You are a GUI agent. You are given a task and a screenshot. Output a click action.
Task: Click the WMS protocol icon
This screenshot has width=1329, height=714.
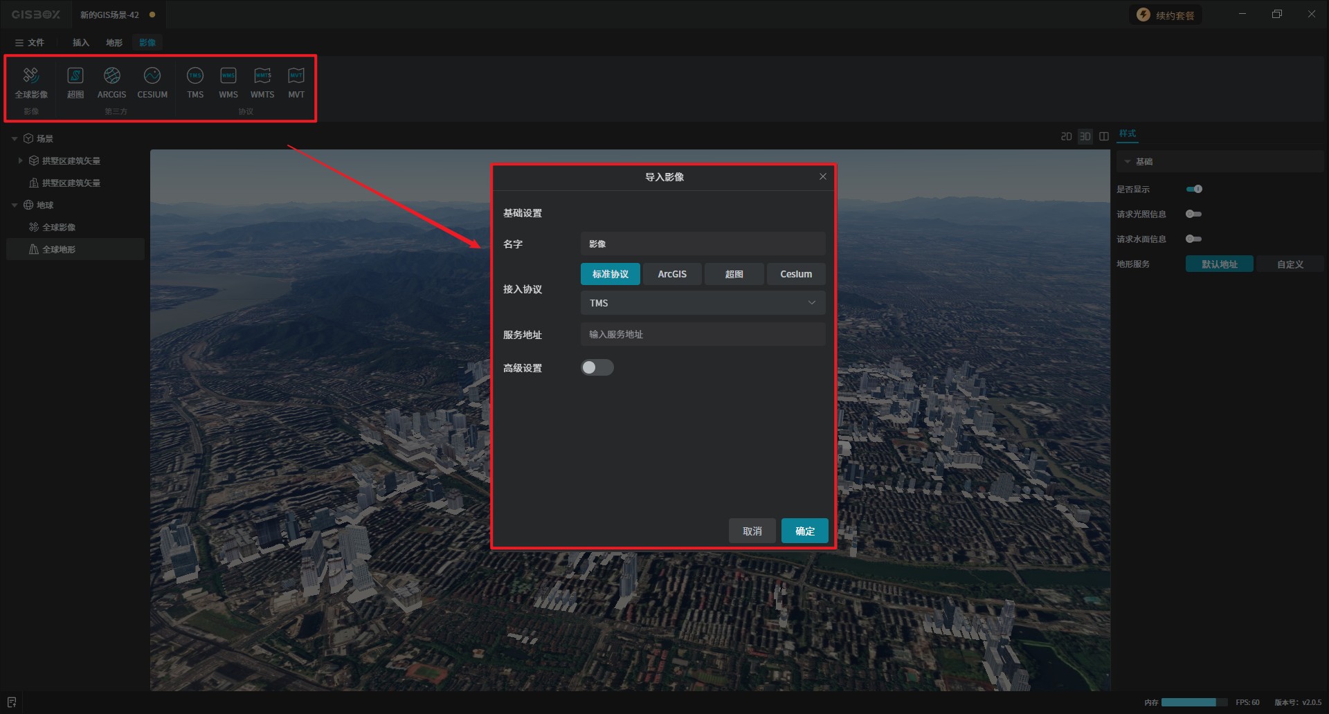[x=228, y=76]
